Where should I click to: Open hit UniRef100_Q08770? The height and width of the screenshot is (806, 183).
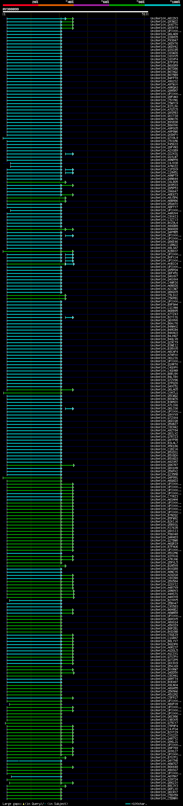tap(164, 25)
